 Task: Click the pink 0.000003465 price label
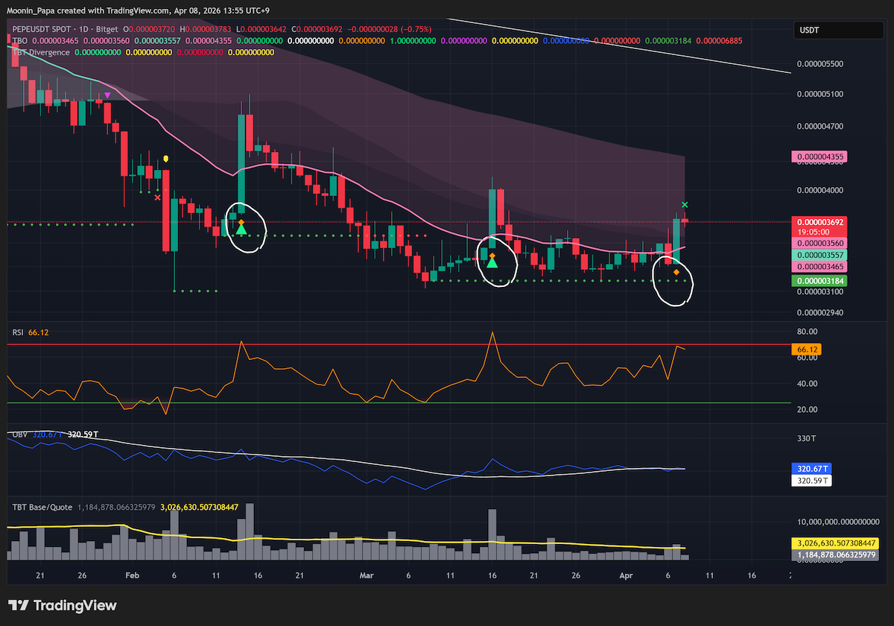click(x=820, y=266)
